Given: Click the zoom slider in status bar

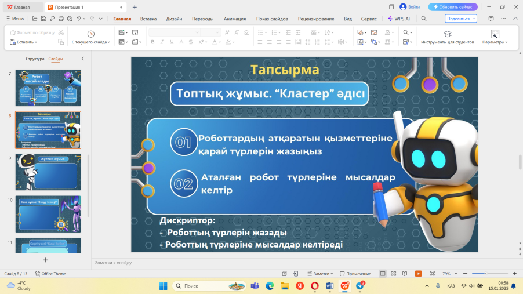Looking at the screenshot, I should tap(487, 274).
